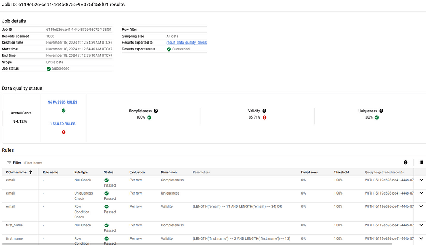Click Passed icon in first_name Null Check row
Image resolution: width=426 pixels, height=245 pixels.
[106, 225]
